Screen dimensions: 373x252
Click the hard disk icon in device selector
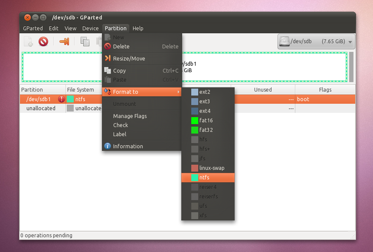point(284,41)
